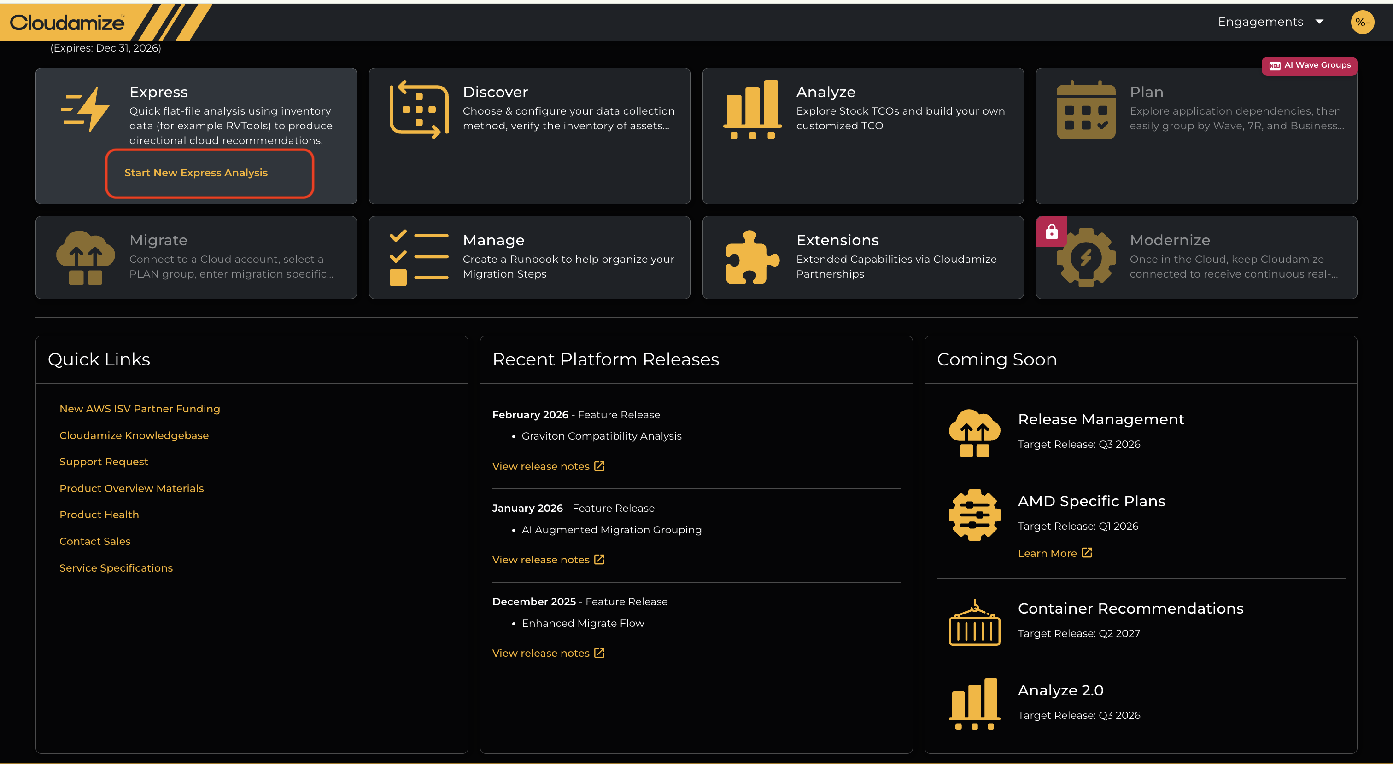
Task: Click 'AI Augmented Migration Grouping' bullet text
Action: pyautogui.click(x=612, y=530)
